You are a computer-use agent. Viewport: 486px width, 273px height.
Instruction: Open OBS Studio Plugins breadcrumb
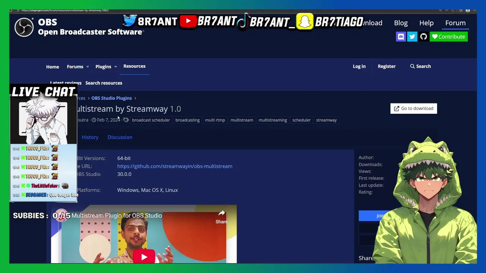tap(111, 98)
